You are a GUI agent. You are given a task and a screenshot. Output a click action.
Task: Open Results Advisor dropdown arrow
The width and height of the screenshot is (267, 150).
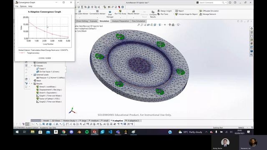(133, 17)
